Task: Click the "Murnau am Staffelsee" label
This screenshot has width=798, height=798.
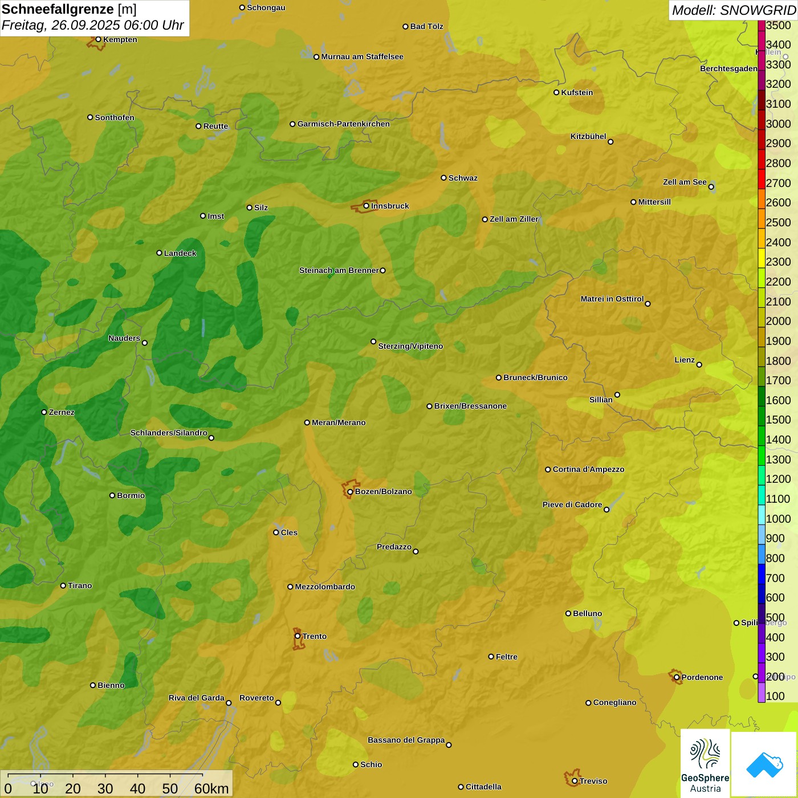Action: click(363, 56)
